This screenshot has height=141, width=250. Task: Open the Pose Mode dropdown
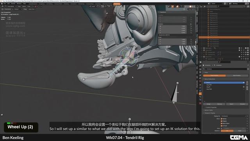[x=11, y=6]
